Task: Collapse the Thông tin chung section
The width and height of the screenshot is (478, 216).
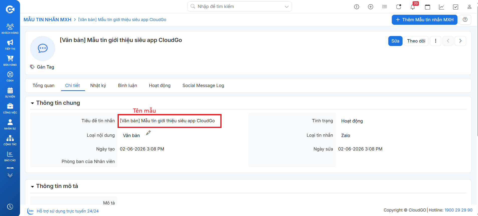Action: tap(32, 103)
